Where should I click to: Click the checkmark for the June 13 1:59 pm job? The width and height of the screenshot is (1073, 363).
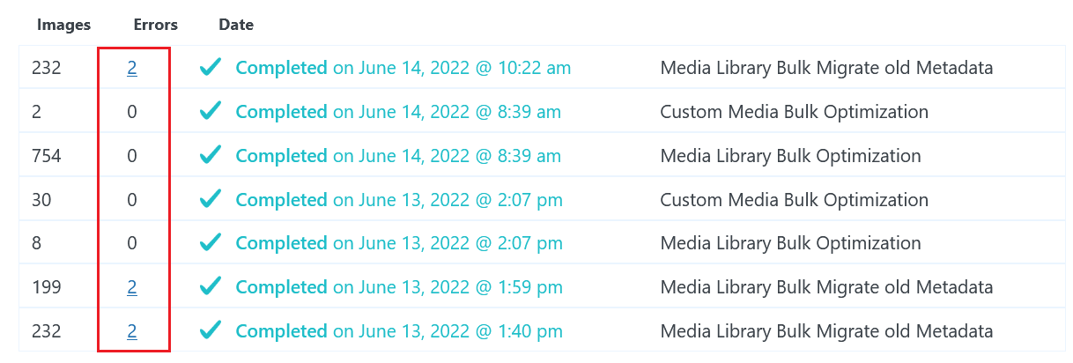point(210,287)
